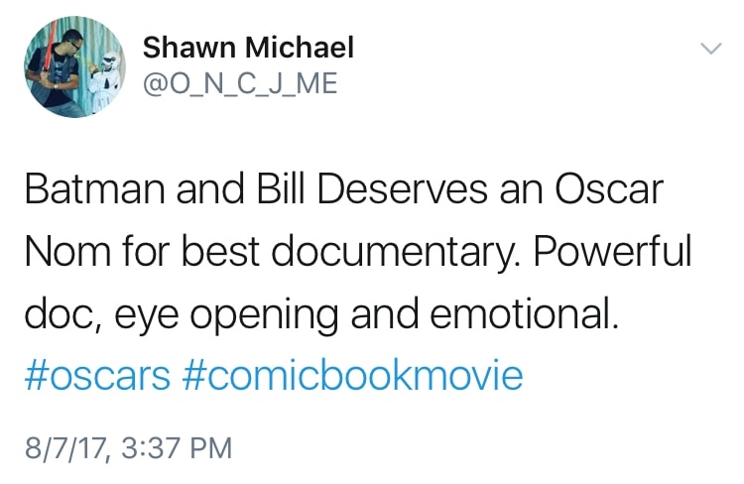
Task: Open the @O_N_C_J_ME handle
Action: (241, 84)
